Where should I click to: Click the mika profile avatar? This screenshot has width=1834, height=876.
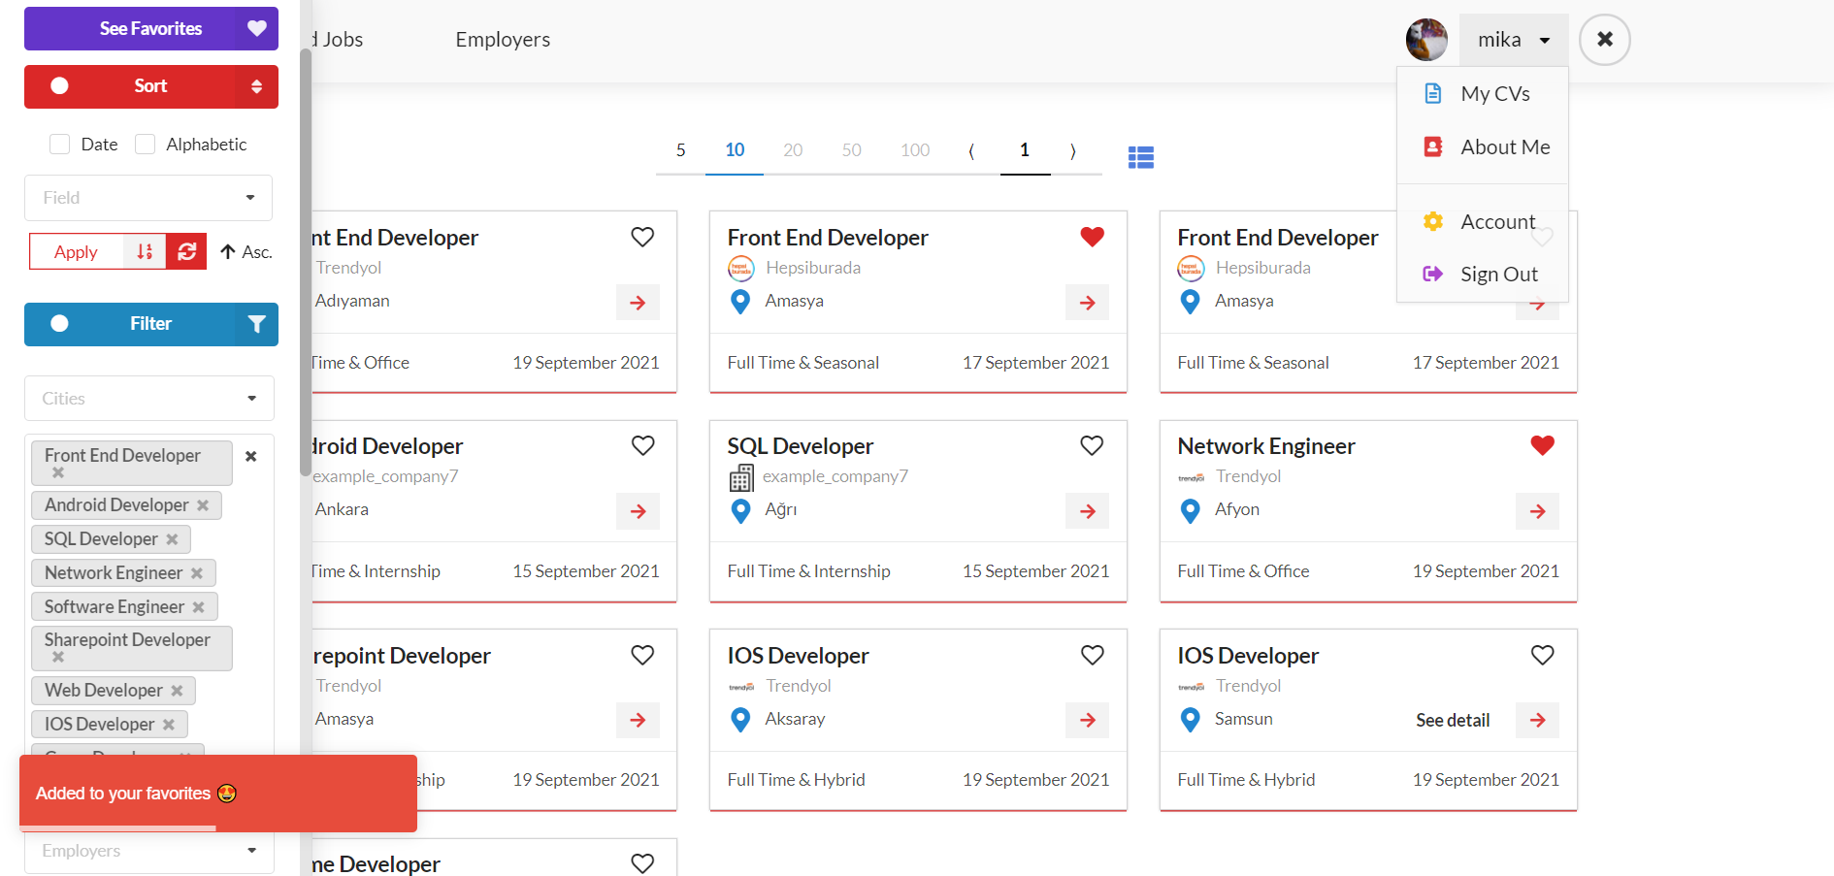pyautogui.click(x=1426, y=40)
